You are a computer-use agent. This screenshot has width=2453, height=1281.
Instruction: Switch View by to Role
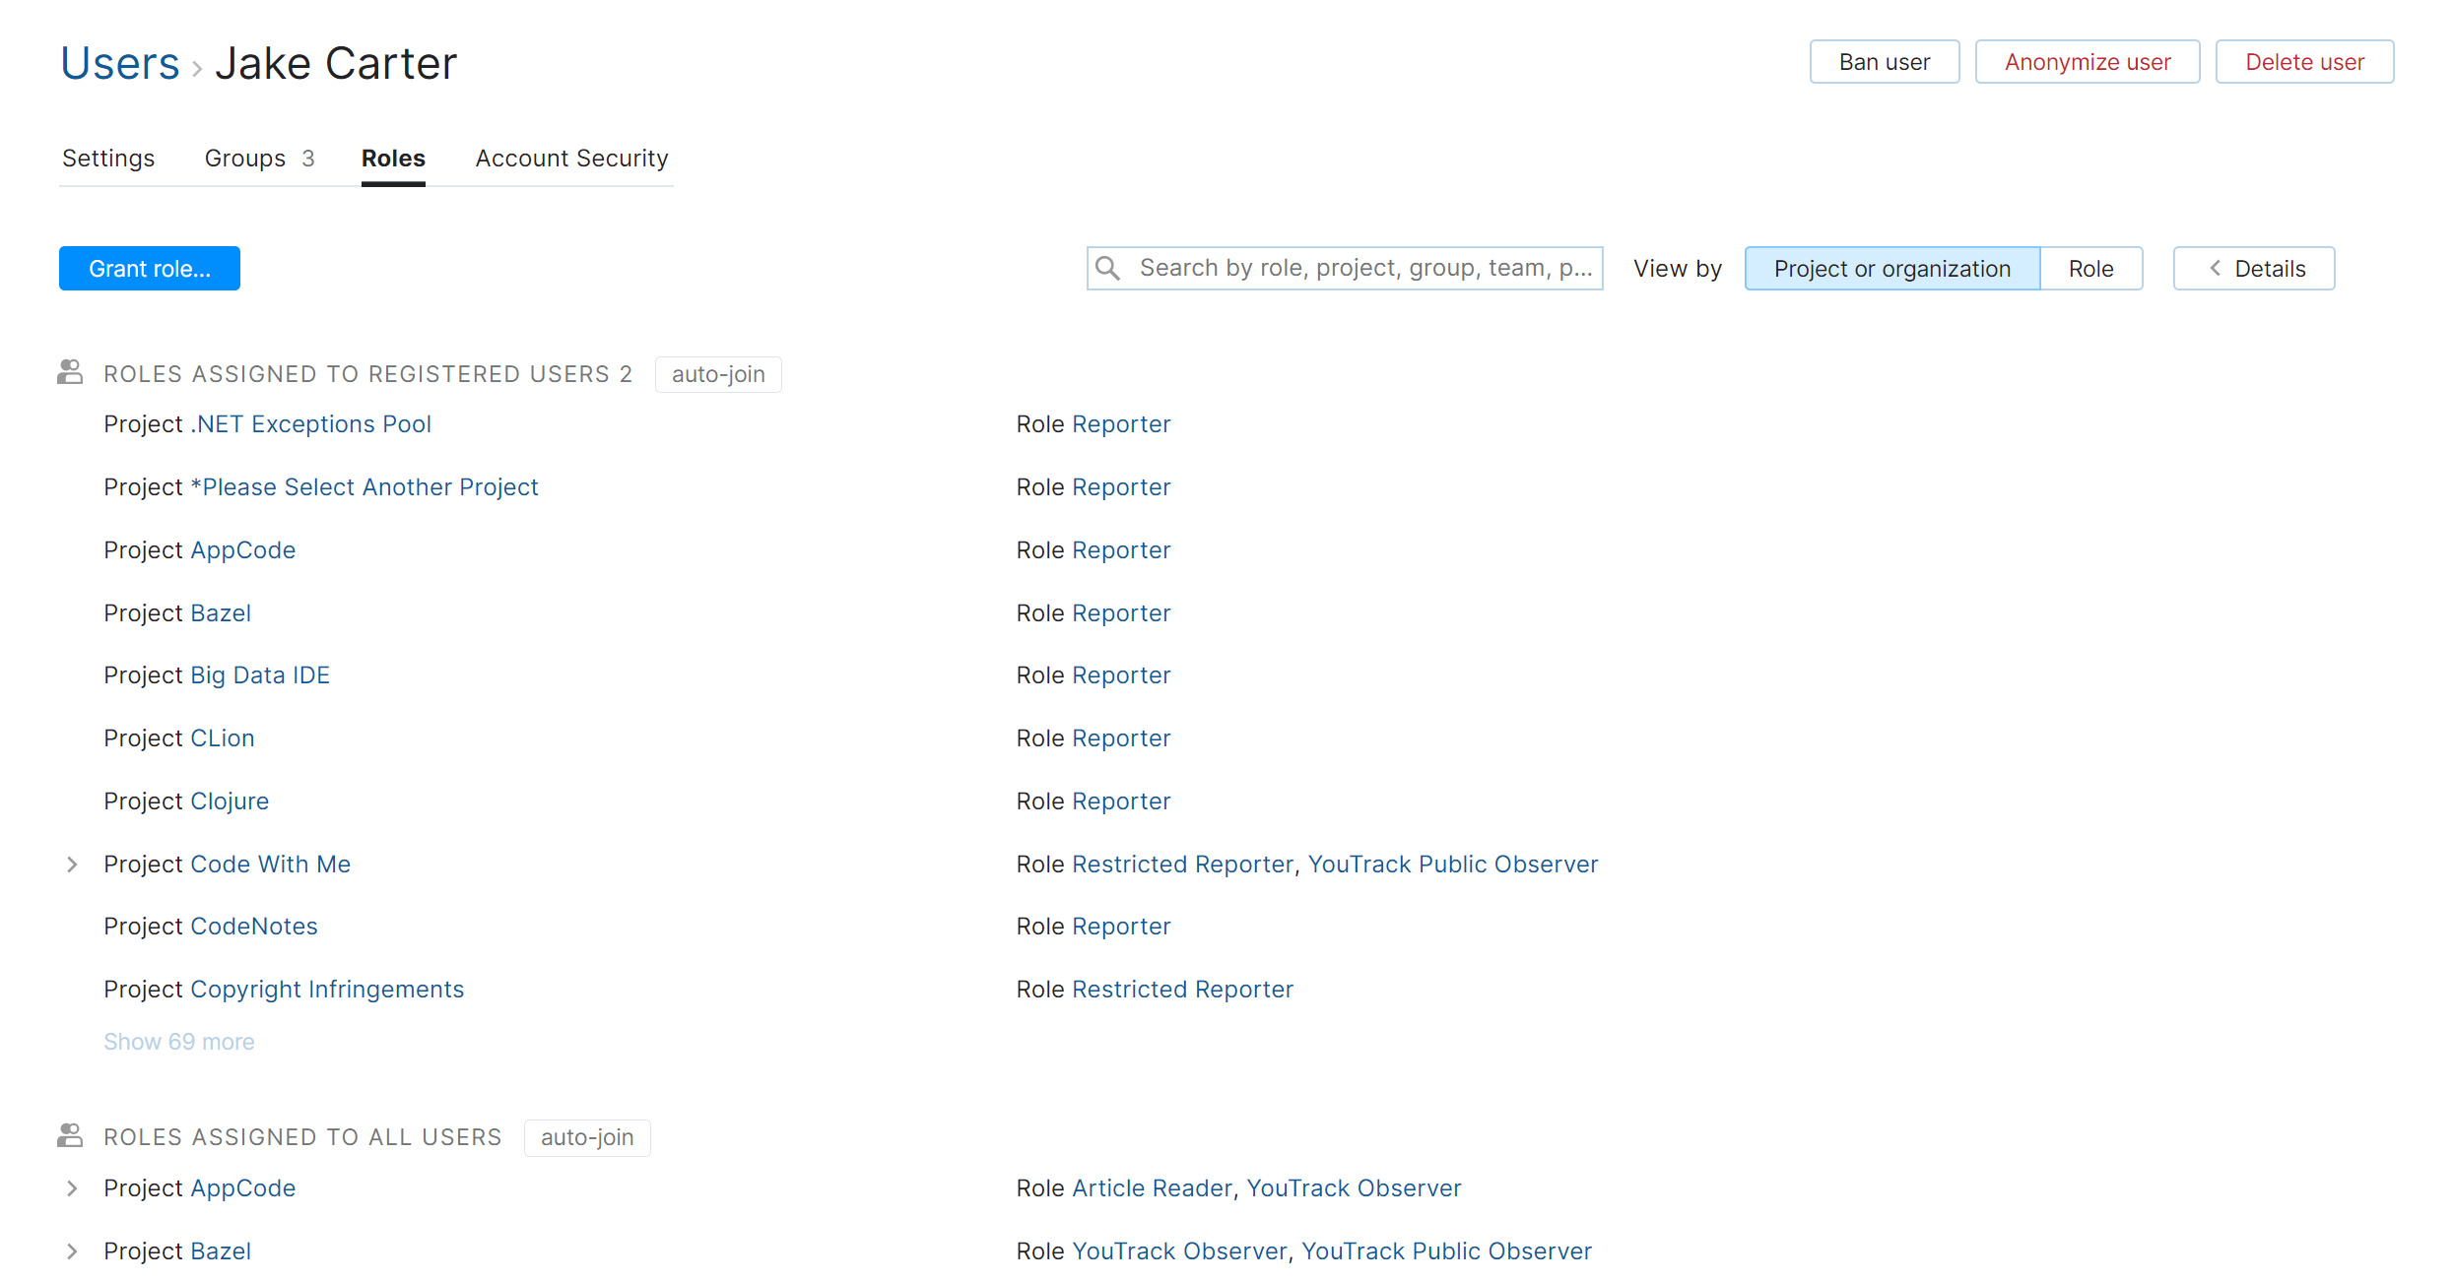pos(2090,268)
